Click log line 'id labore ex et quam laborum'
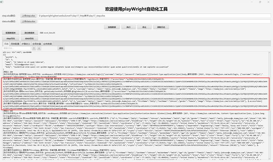Image resolution: width=273 pixels, height=162 pixels. point(25,62)
